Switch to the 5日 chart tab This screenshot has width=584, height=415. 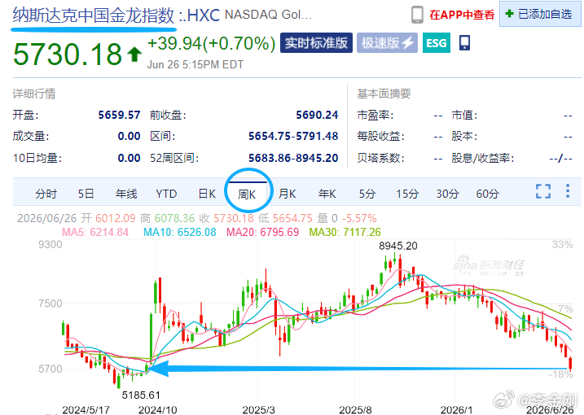[x=86, y=194]
